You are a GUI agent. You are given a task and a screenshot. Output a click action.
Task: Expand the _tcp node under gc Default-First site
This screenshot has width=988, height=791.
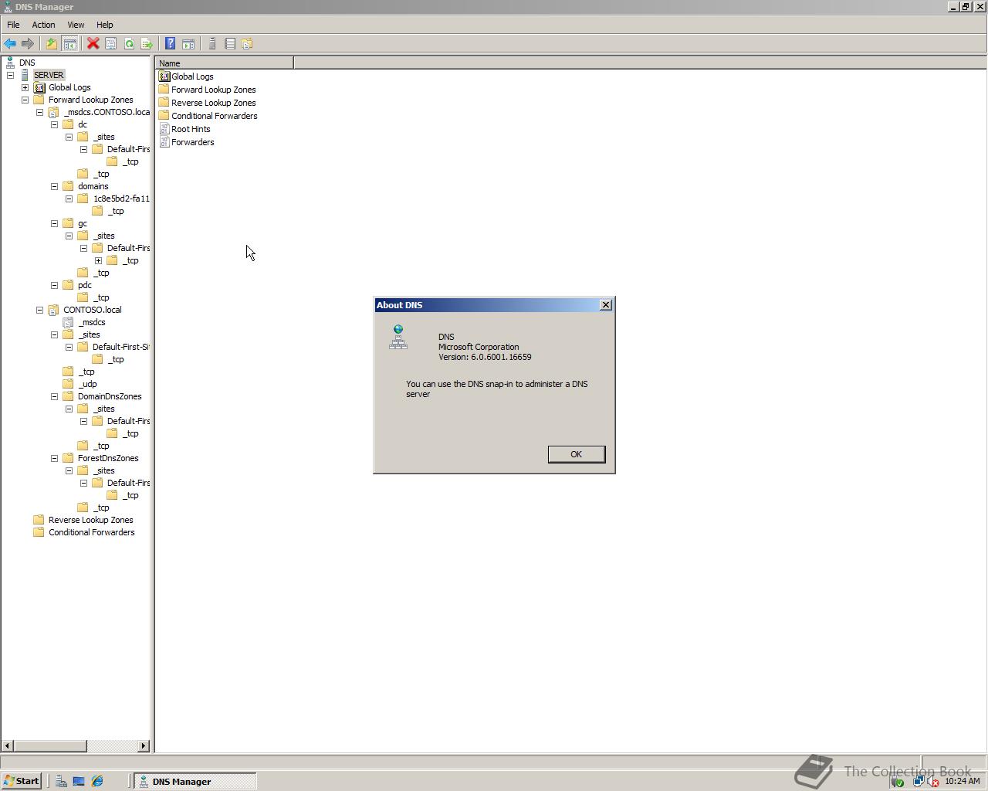98,260
